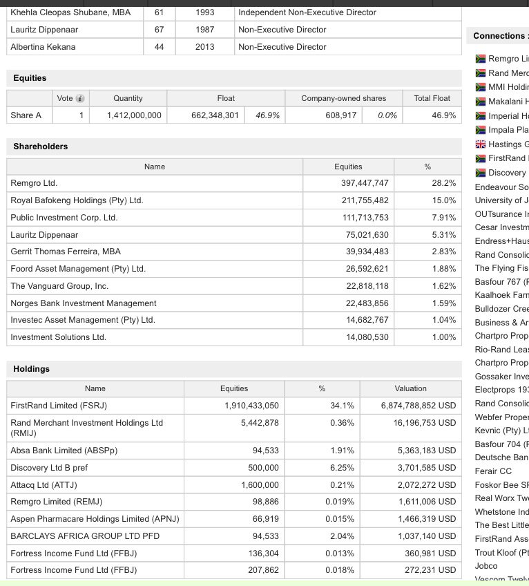529x586 pixels.
Task: Open Electprops connection link
Action: click(502, 390)
